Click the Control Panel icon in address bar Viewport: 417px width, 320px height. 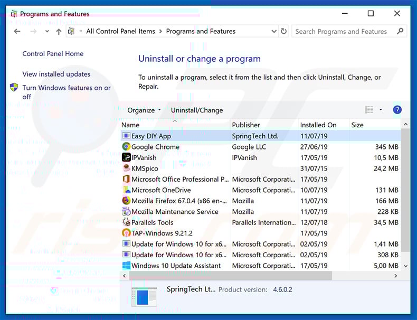[71, 31]
